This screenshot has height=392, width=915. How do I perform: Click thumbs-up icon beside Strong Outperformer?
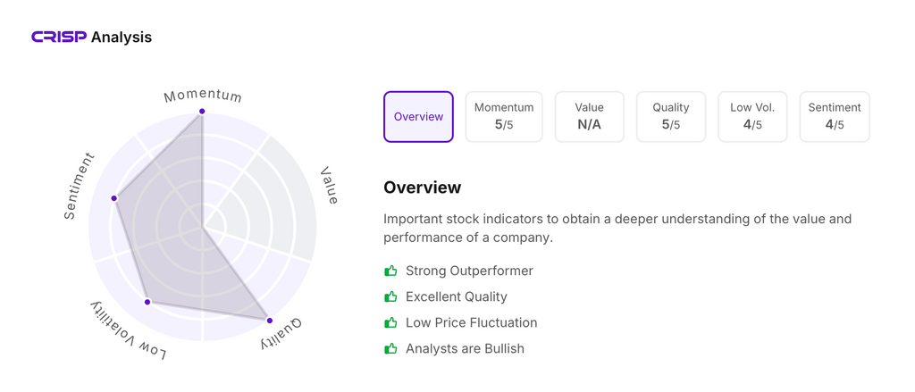click(390, 271)
